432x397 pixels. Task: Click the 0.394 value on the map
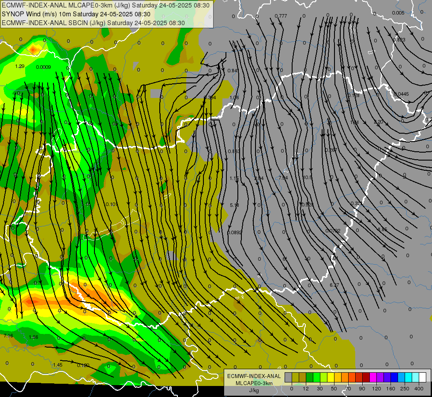[x=210, y=97]
